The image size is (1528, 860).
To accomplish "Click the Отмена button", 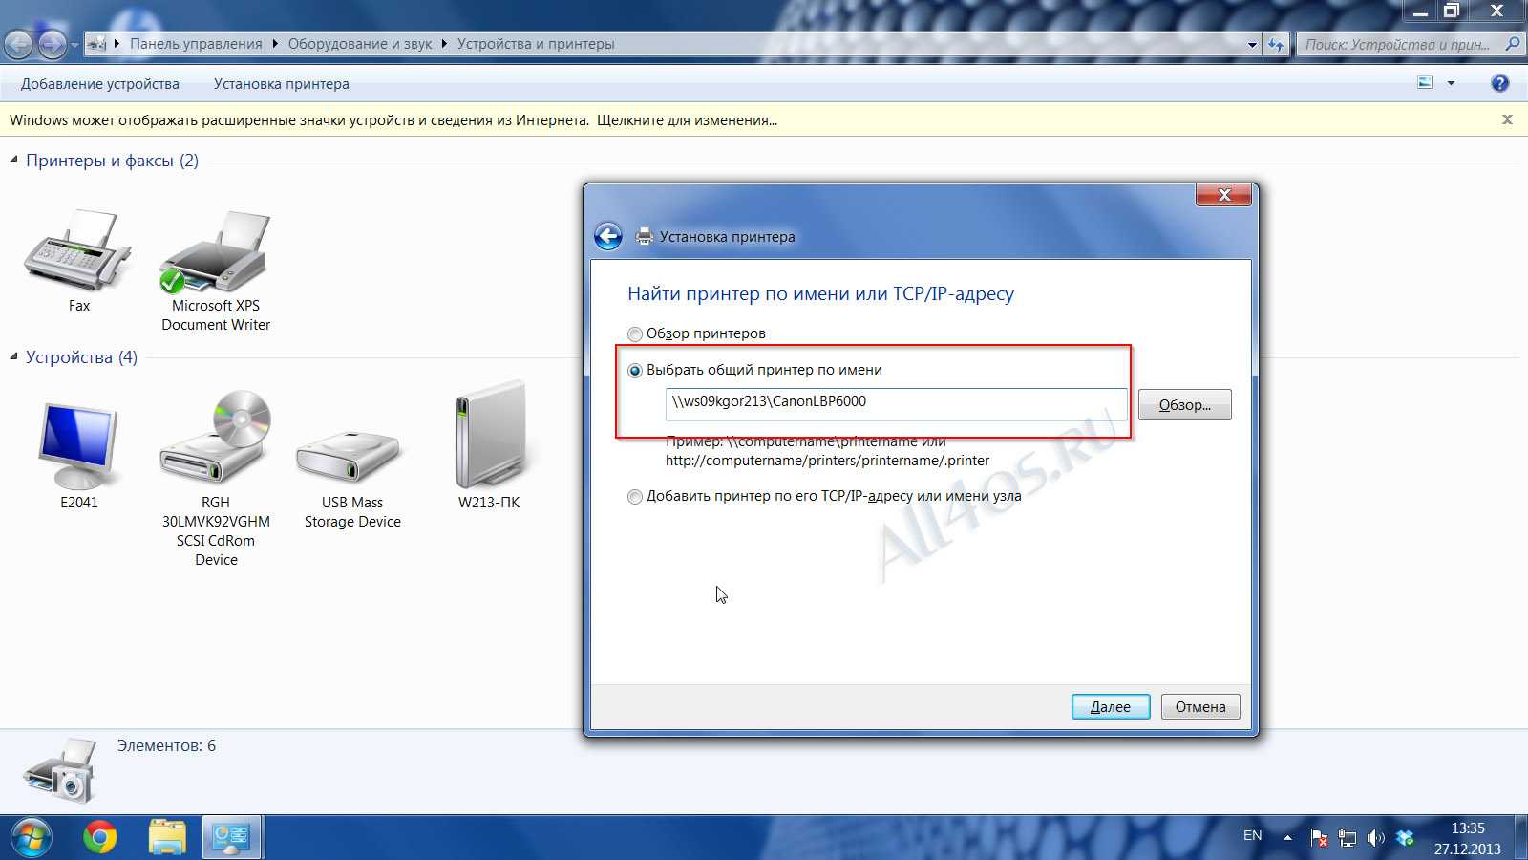I will 1200,706.
